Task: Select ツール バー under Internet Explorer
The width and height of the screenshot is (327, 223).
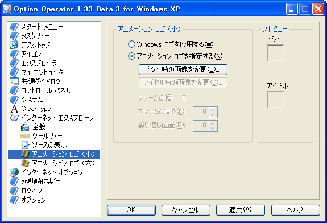Action: point(47,136)
